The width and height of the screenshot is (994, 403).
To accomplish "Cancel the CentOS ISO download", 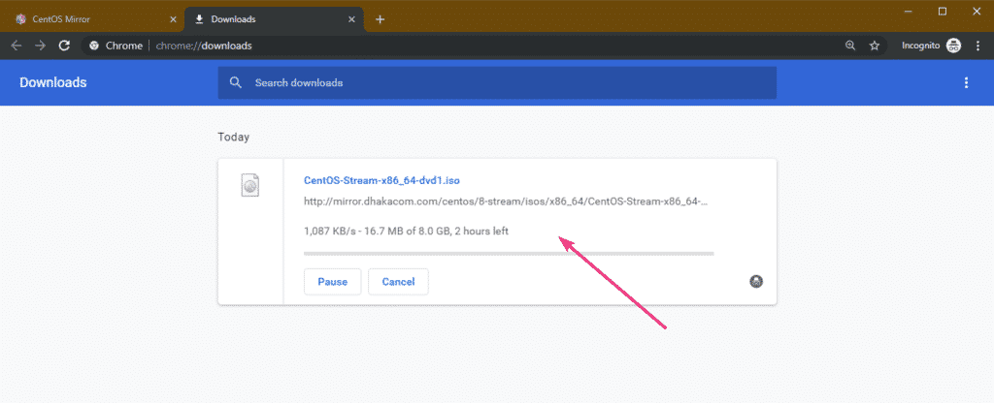I will point(398,282).
